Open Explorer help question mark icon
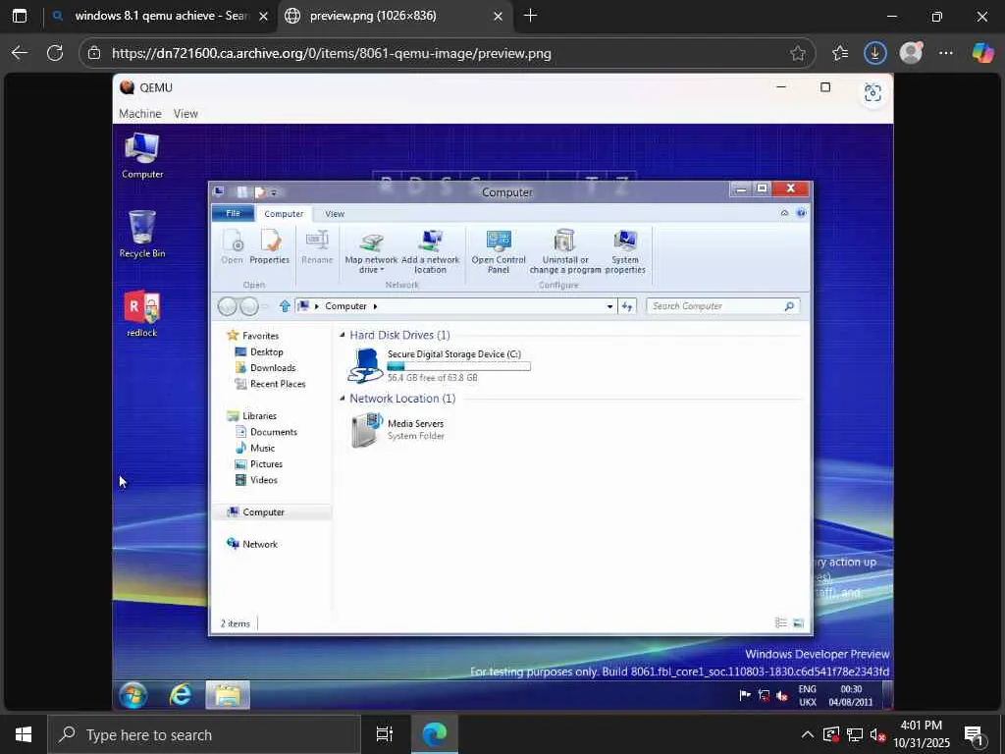The width and height of the screenshot is (1005, 754). pyautogui.click(x=801, y=213)
